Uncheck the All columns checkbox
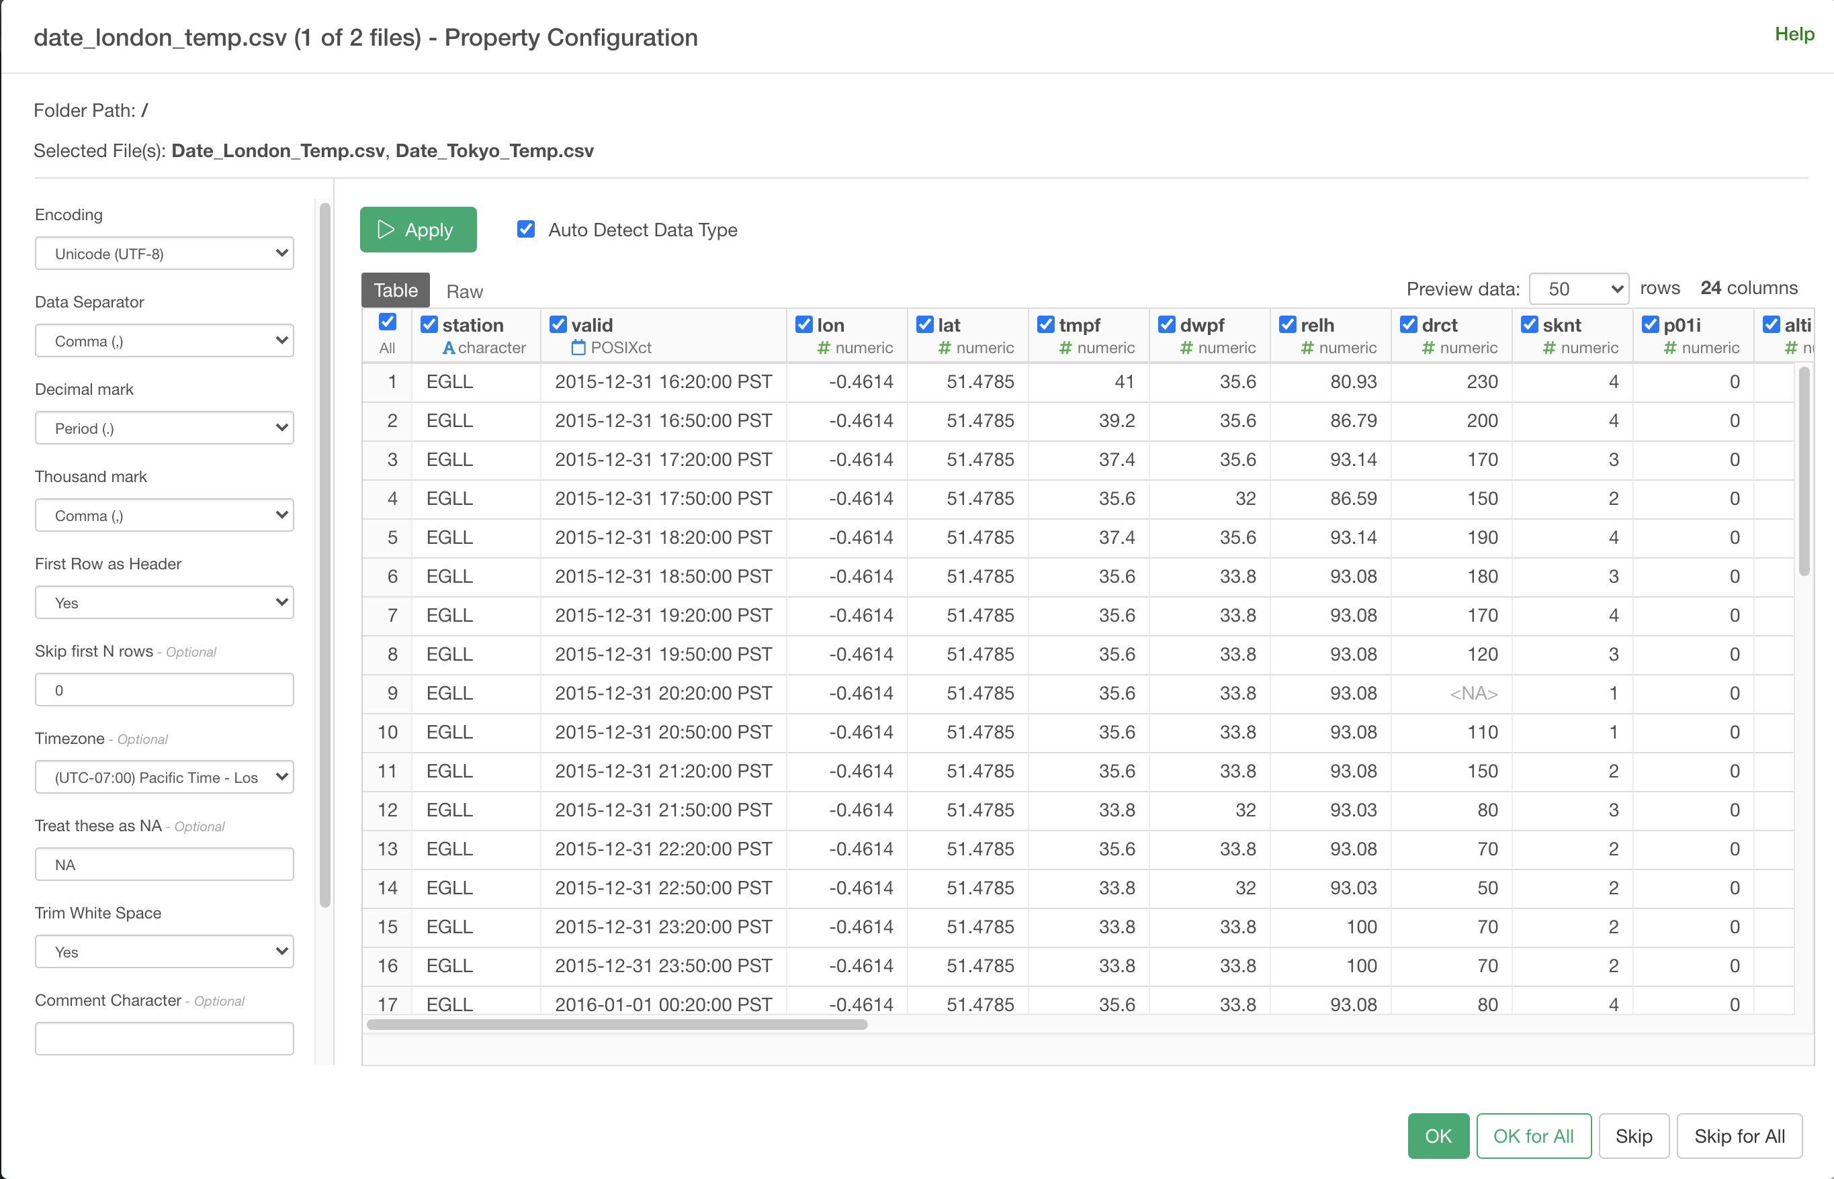Screen dimensions: 1834x1179 tap(388, 322)
